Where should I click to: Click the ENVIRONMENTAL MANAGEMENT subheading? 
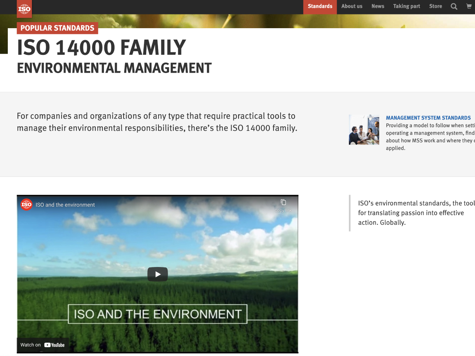(114, 68)
